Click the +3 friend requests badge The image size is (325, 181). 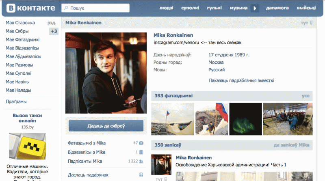[x=54, y=31]
